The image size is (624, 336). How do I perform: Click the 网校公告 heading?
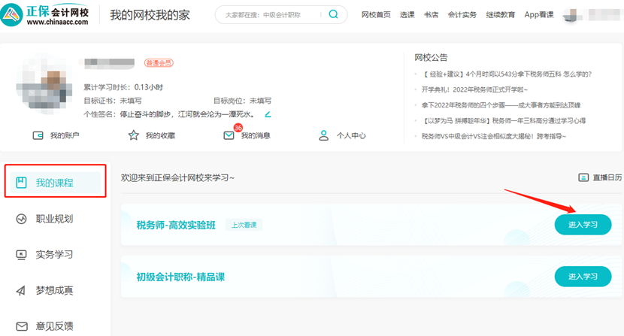pyautogui.click(x=431, y=57)
